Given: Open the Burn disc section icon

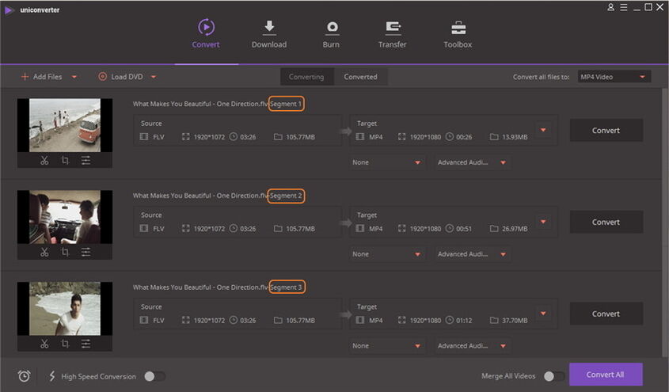Looking at the screenshot, I should [x=332, y=28].
